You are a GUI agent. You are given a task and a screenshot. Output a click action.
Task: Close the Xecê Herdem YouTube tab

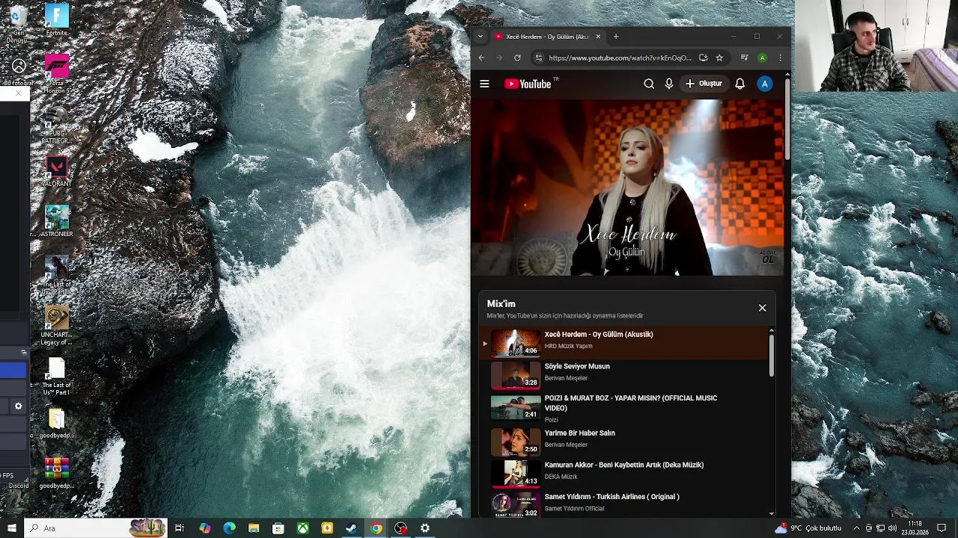tap(598, 37)
